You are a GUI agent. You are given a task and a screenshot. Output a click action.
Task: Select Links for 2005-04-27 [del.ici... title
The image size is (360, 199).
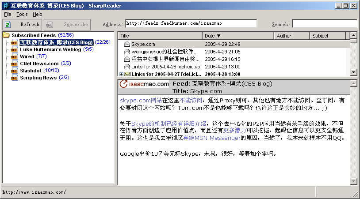tap(166, 74)
